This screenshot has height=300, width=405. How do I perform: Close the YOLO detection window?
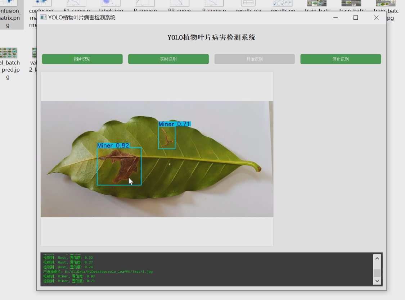point(376,18)
